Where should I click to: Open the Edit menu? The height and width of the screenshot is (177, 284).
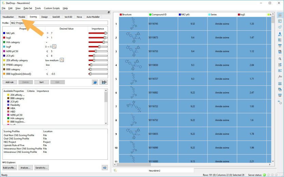[x=10, y=8]
